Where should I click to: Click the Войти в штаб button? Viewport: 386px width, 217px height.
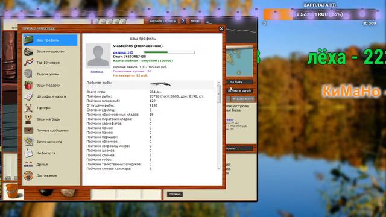(x=239, y=91)
